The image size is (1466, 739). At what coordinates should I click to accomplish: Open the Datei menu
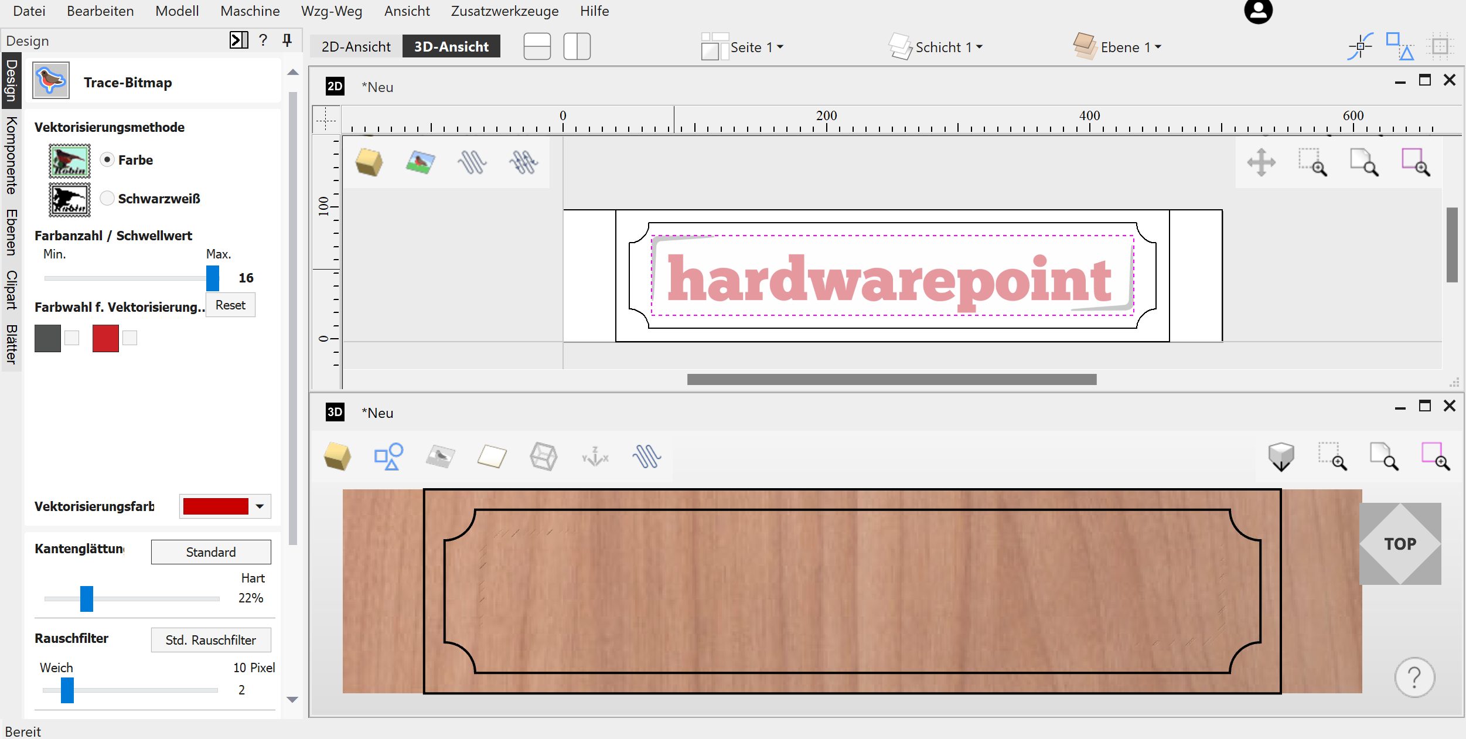pyautogui.click(x=29, y=11)
